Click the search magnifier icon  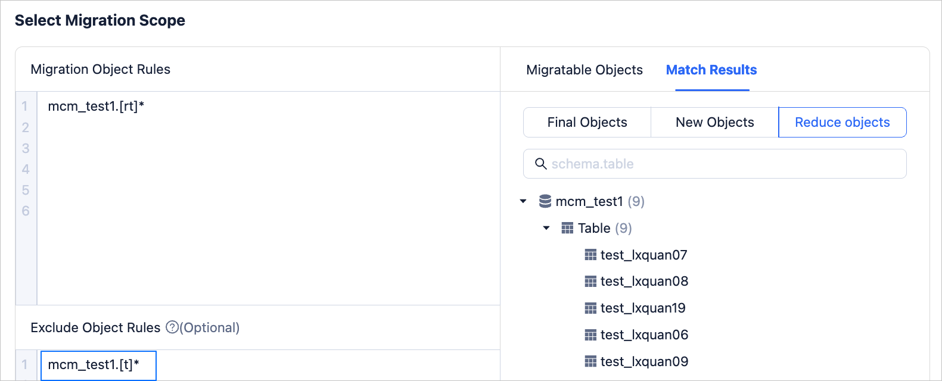pyautogui.click(x=540, y=164)
